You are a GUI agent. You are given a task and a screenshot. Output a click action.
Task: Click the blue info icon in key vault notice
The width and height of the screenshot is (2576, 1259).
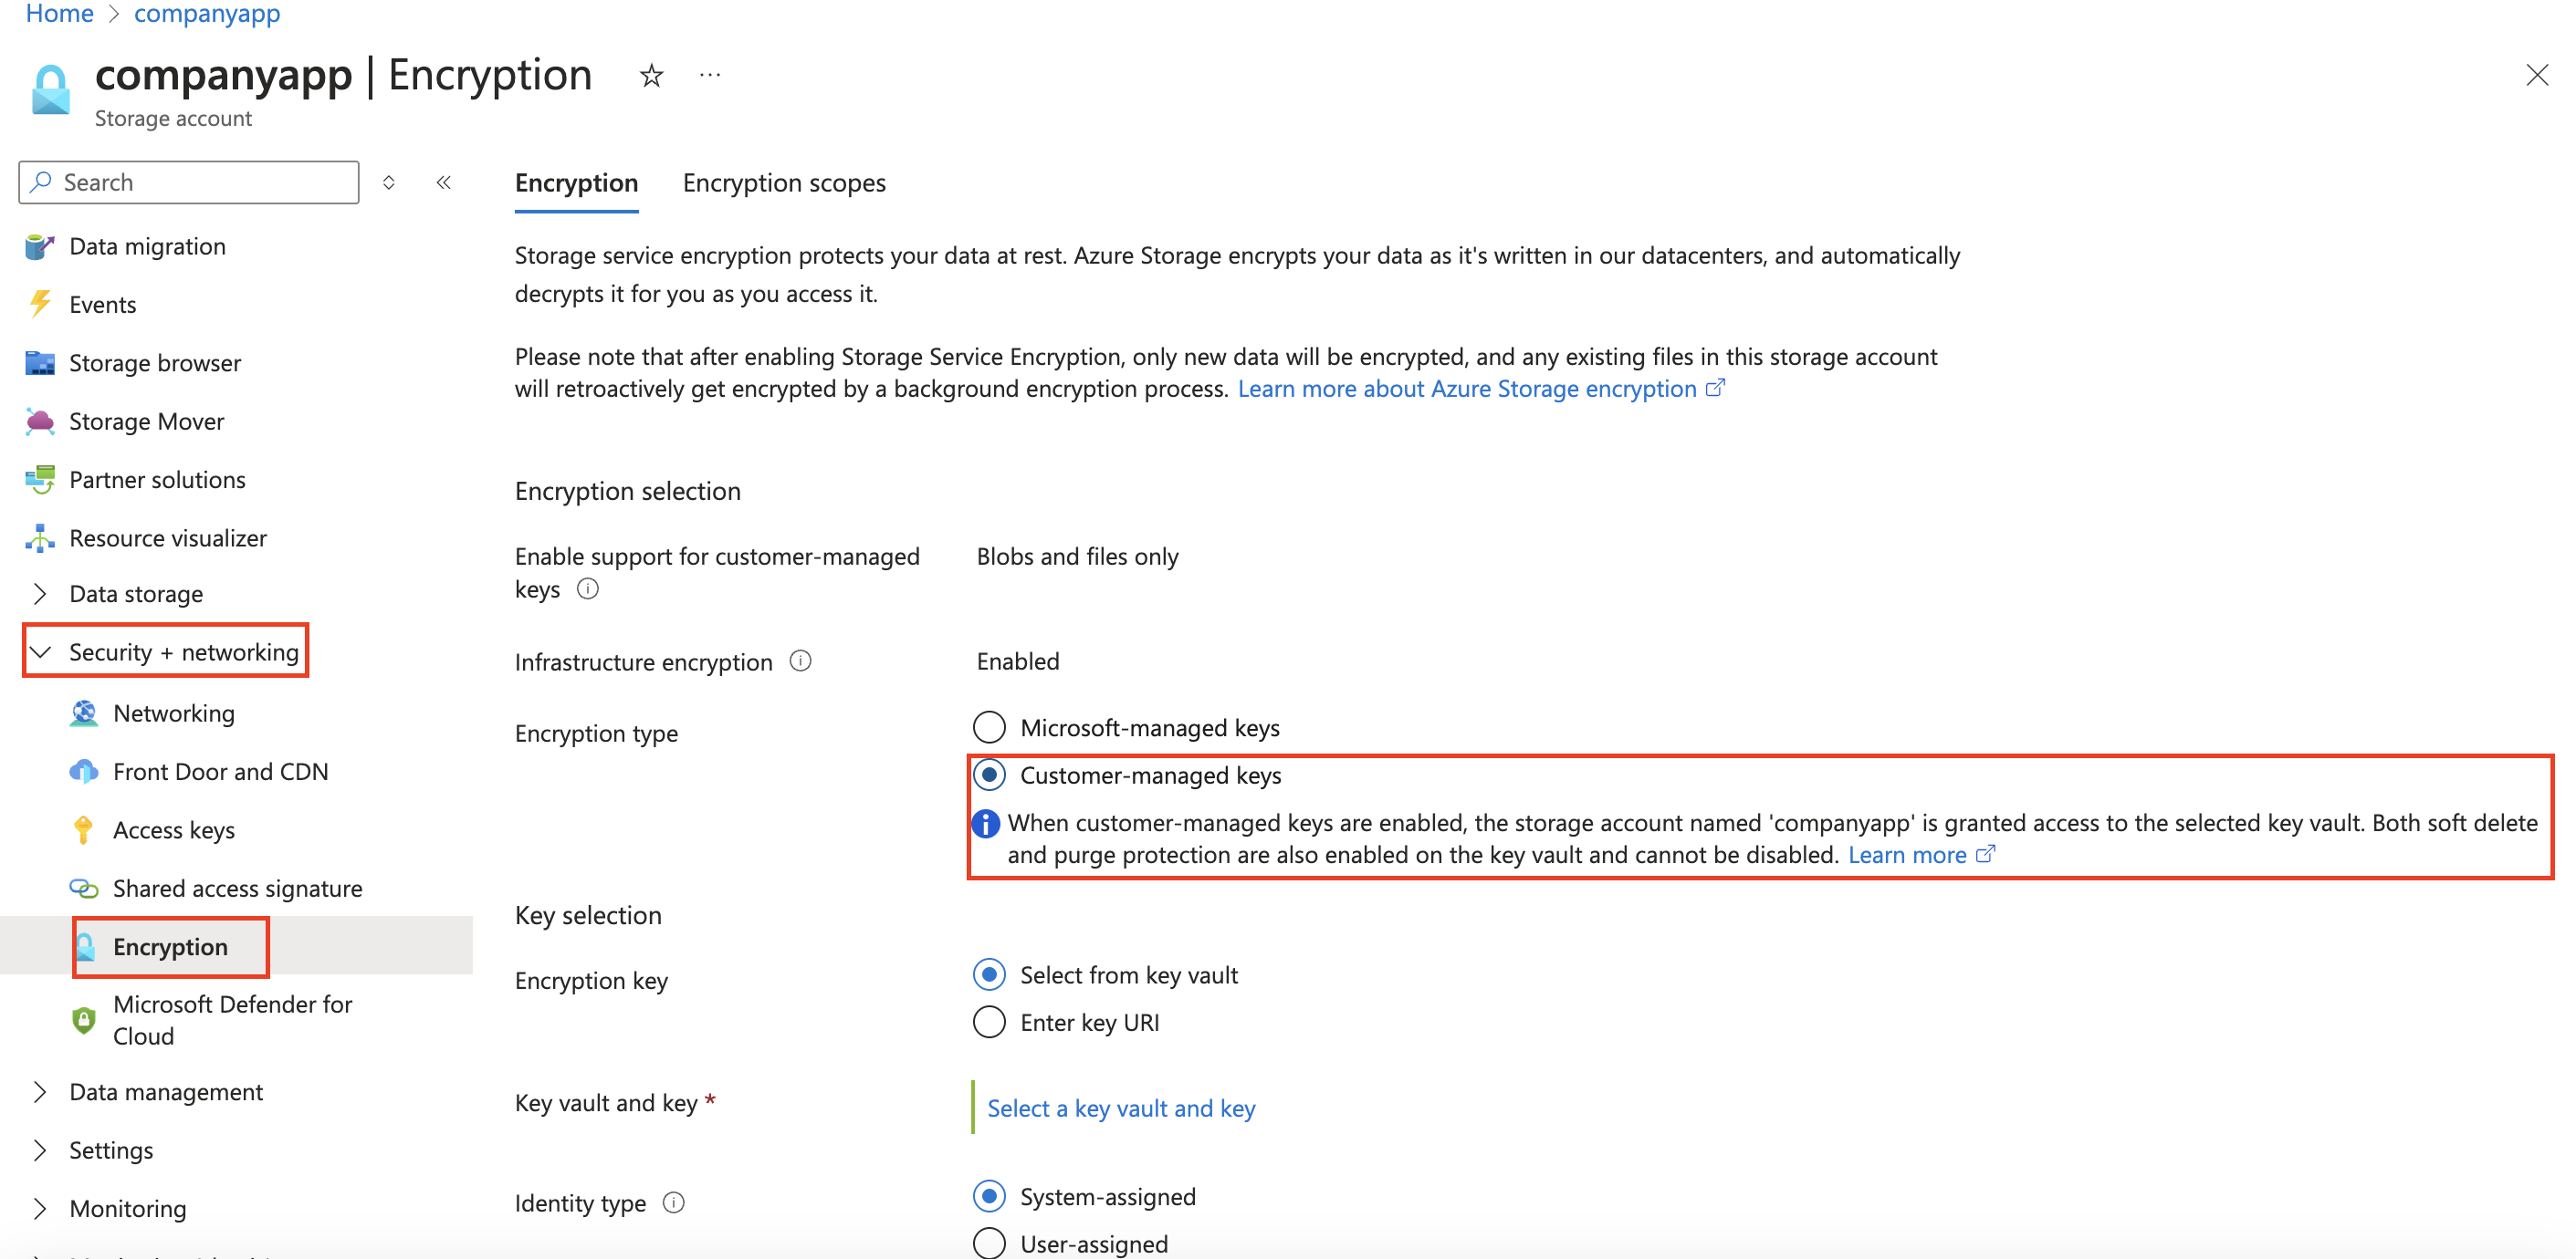tap(986, 823)
